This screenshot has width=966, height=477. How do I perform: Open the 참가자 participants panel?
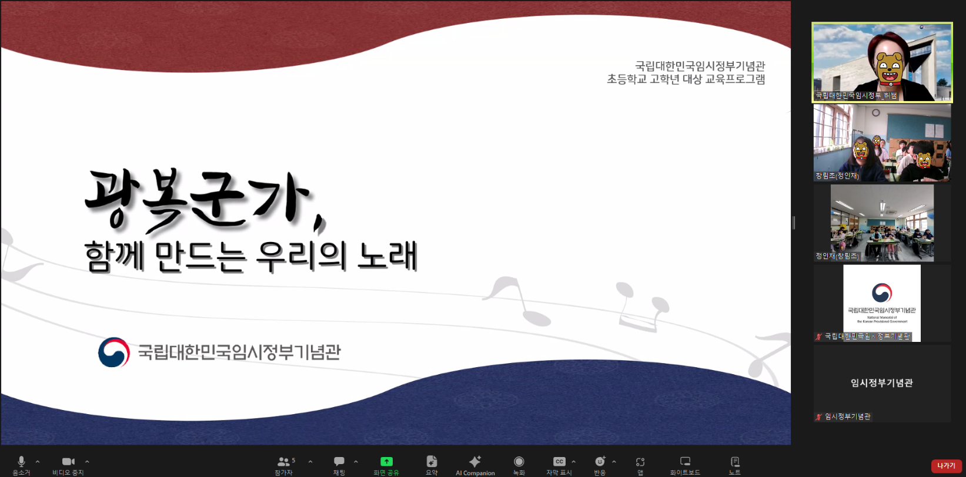tap(284, 465)
